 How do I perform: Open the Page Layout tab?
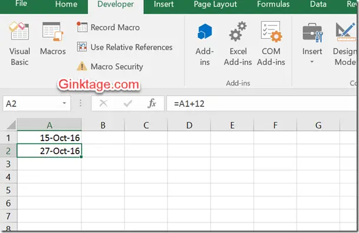click(215, 4)
